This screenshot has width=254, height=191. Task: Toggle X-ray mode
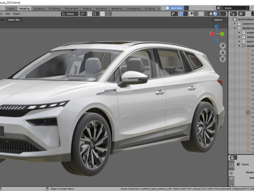pos(201,14)
